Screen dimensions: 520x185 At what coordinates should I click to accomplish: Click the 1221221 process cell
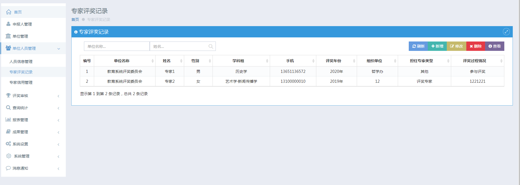click(x=477, y=81)
